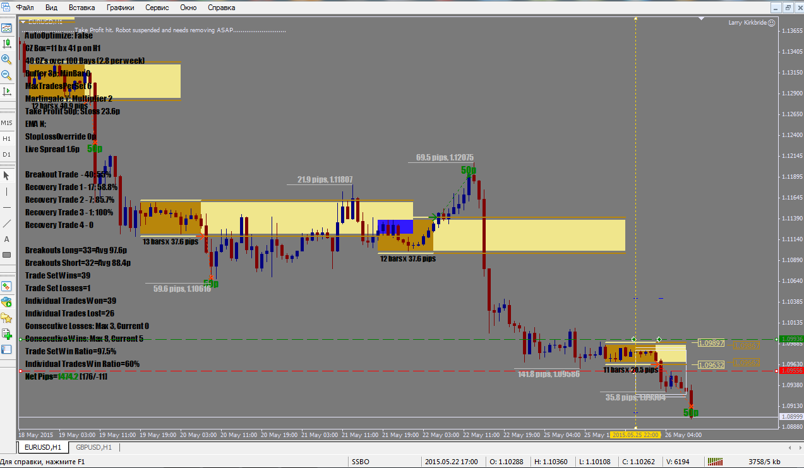Open the Графики menu
Screen dimensions: 804x468
pos(121,8)
